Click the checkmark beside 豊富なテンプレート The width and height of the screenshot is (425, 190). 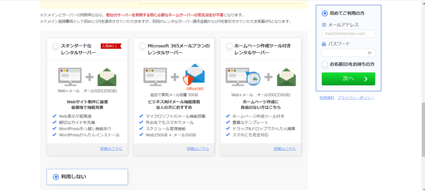[x=228, y=123]
